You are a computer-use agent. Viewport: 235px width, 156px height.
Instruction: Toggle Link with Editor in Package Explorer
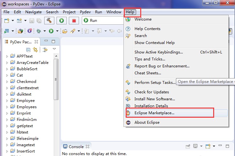click(x=35, y=50)
